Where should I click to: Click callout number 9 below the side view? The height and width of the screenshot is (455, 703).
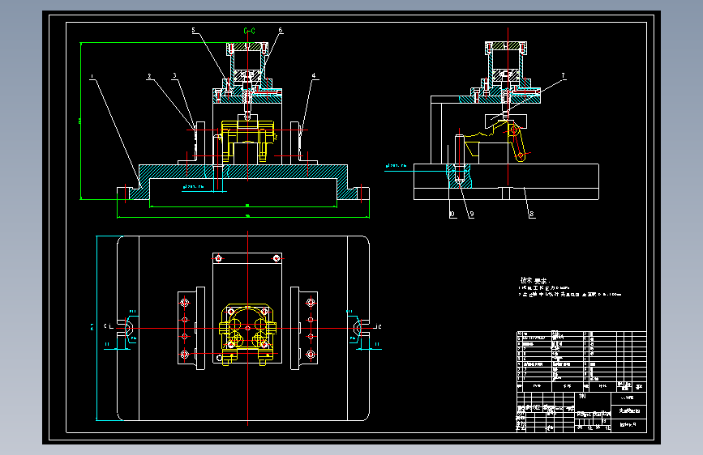(472, 214)
